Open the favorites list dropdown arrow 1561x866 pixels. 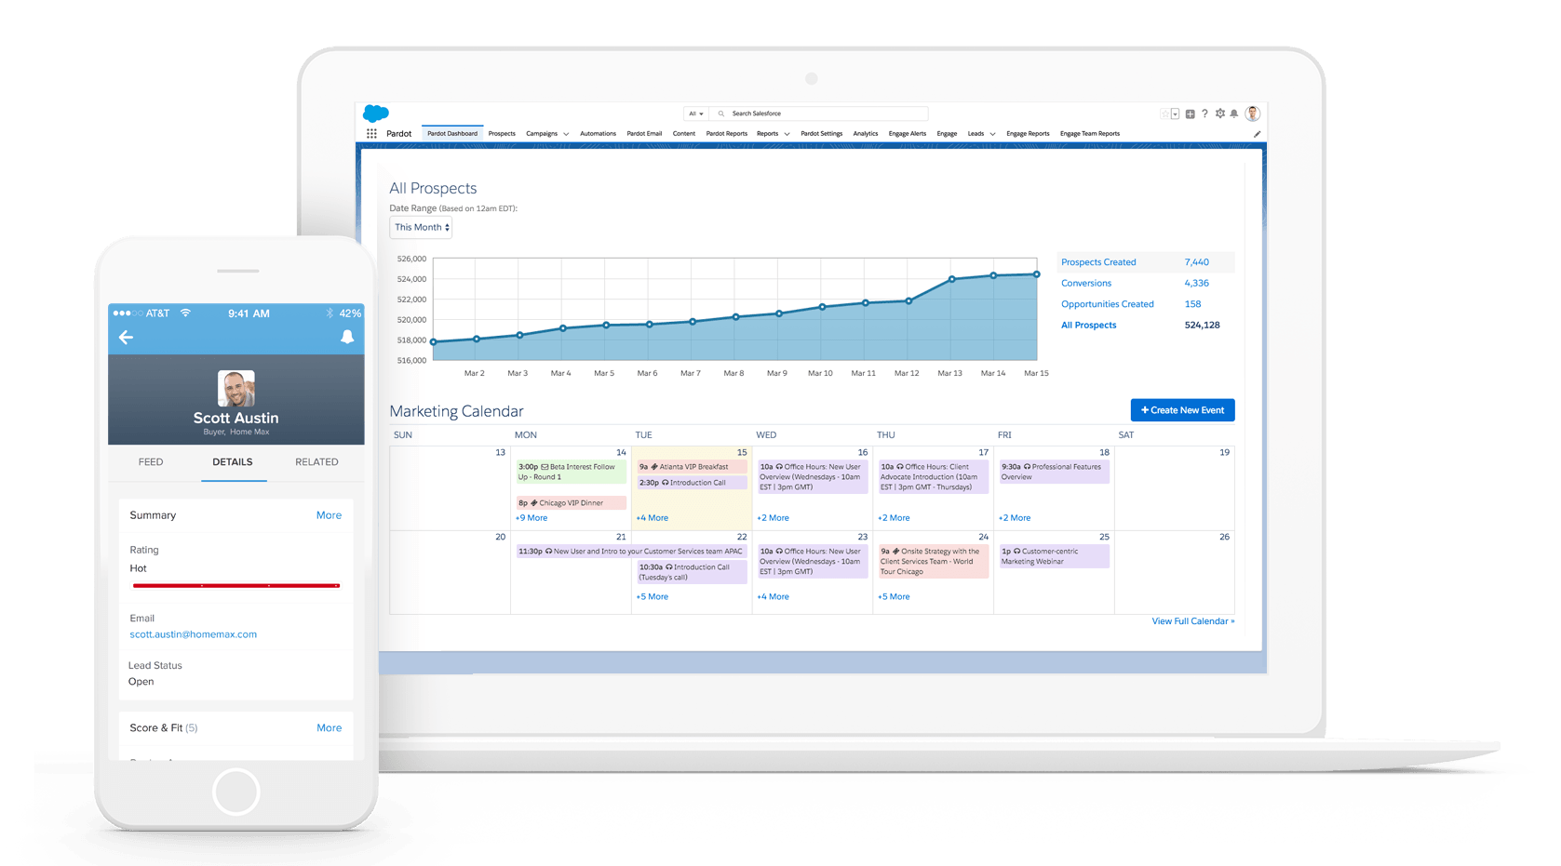pyautogui.click(x=1175, y=114)
